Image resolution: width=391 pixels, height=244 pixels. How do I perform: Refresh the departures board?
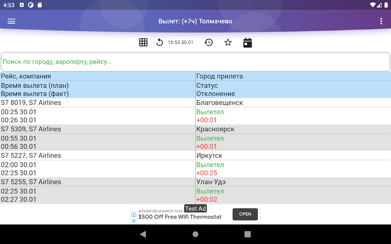click(159, 42)
